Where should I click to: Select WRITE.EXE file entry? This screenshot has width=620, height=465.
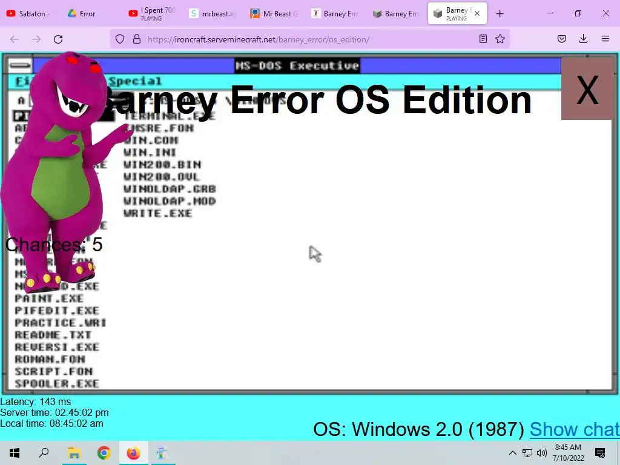(158, 214)
